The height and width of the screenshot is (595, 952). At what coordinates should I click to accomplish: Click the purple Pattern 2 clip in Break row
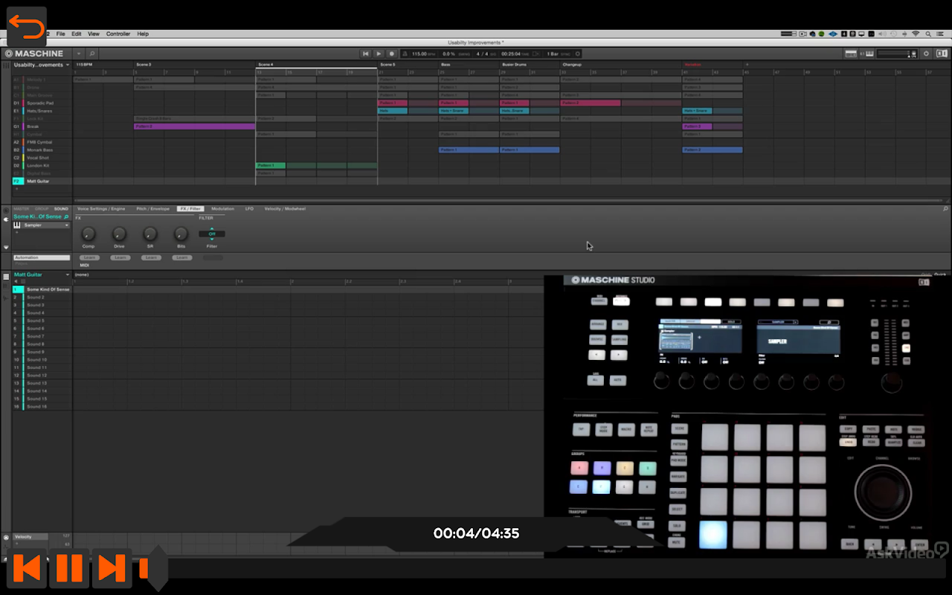tap(194, 126)
